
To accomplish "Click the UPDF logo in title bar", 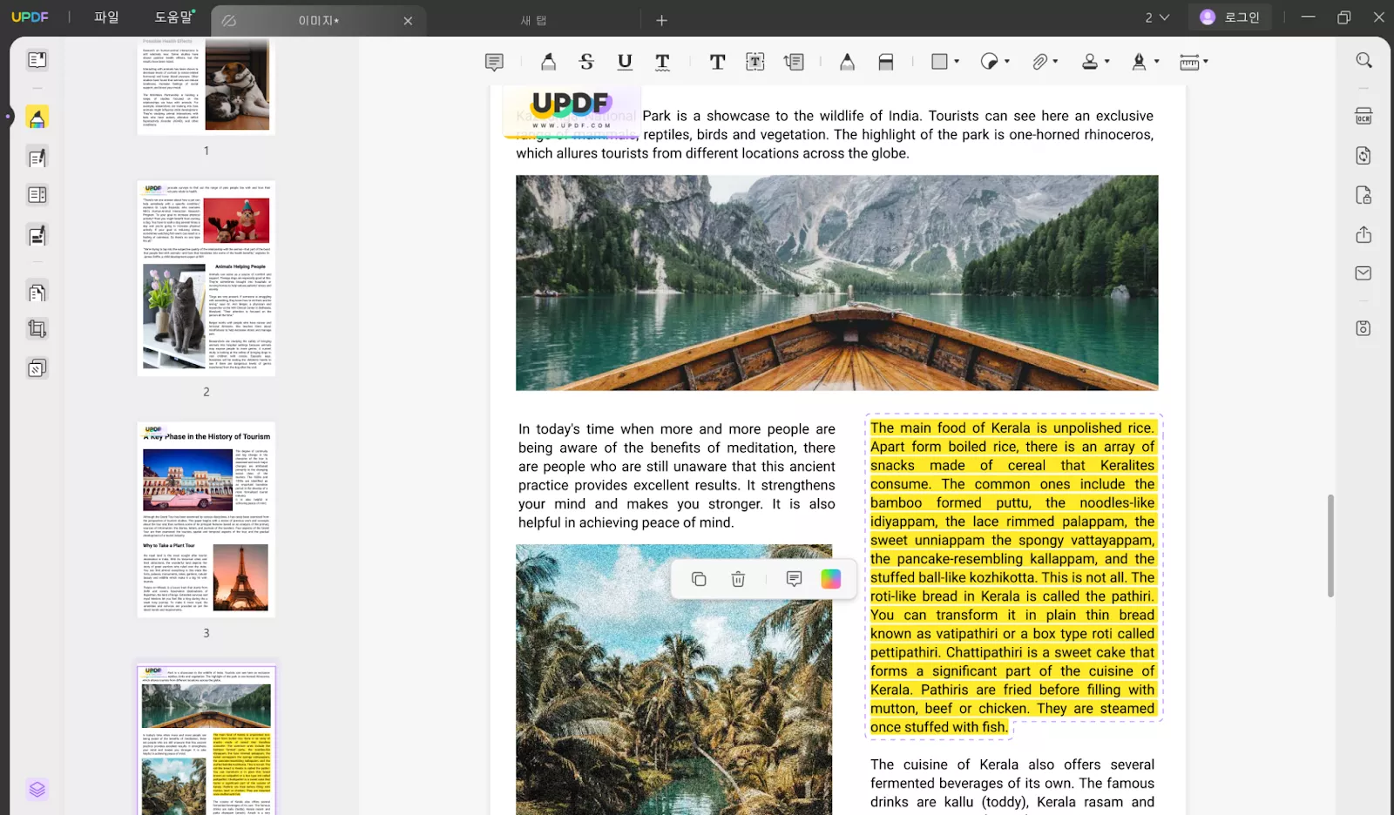I will (30, 17).
